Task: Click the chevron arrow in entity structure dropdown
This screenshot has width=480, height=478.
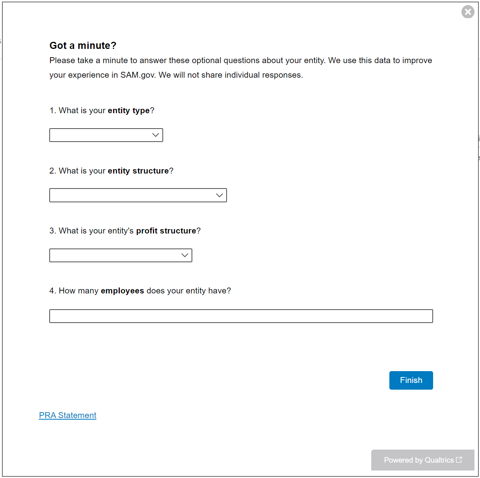Action: (220, 195)
